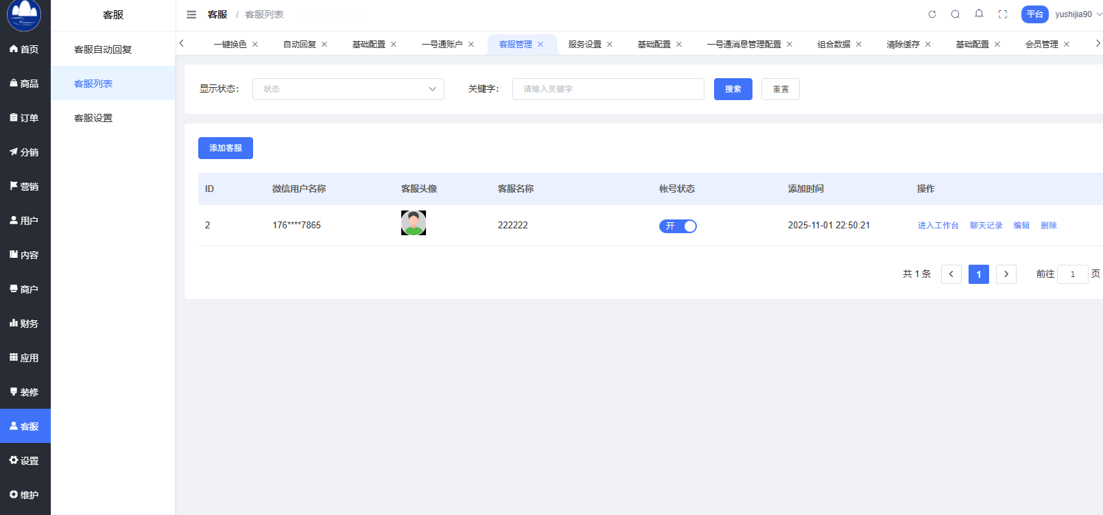The image size is (1103, 515).
Task: Collapse sidebar with the menu fold icon
Action: point(191,14)
